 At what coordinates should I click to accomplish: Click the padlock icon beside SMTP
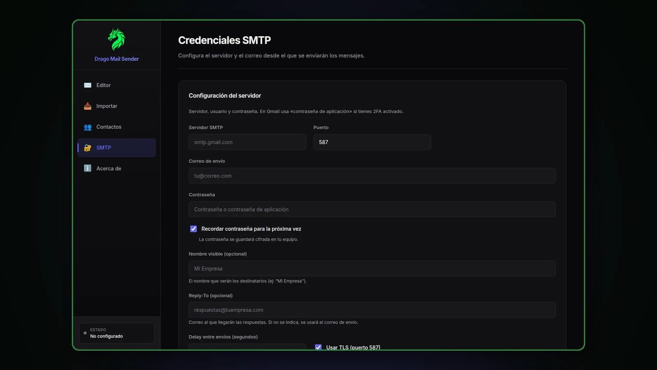[87, 148]
